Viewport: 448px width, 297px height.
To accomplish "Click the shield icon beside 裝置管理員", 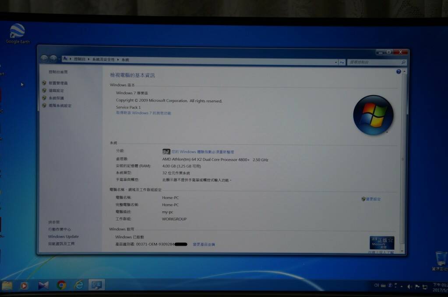I will (44, 83).
